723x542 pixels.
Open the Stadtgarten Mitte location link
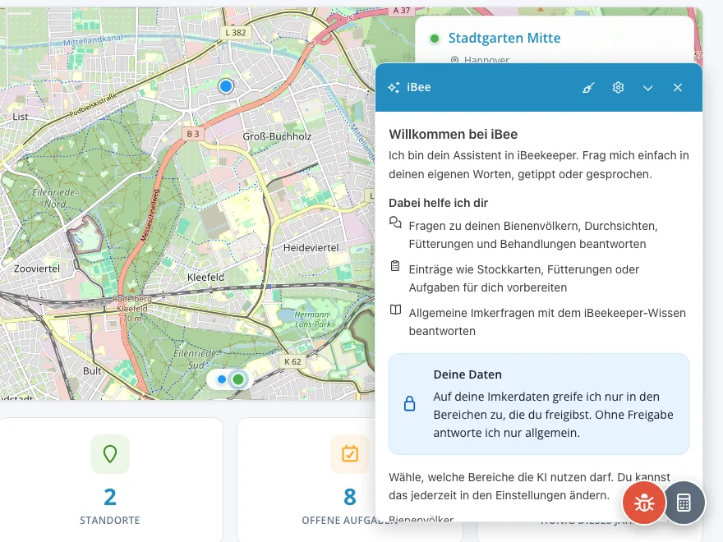pos(504,38)
